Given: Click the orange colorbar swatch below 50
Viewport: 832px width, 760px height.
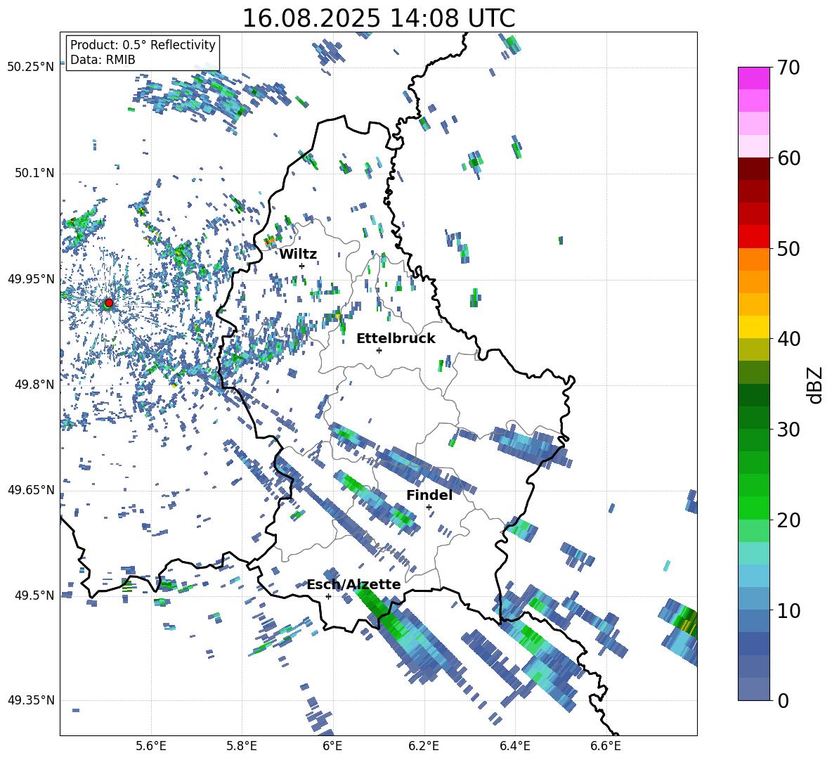Looking at the screenshot, I should [753, 259].
